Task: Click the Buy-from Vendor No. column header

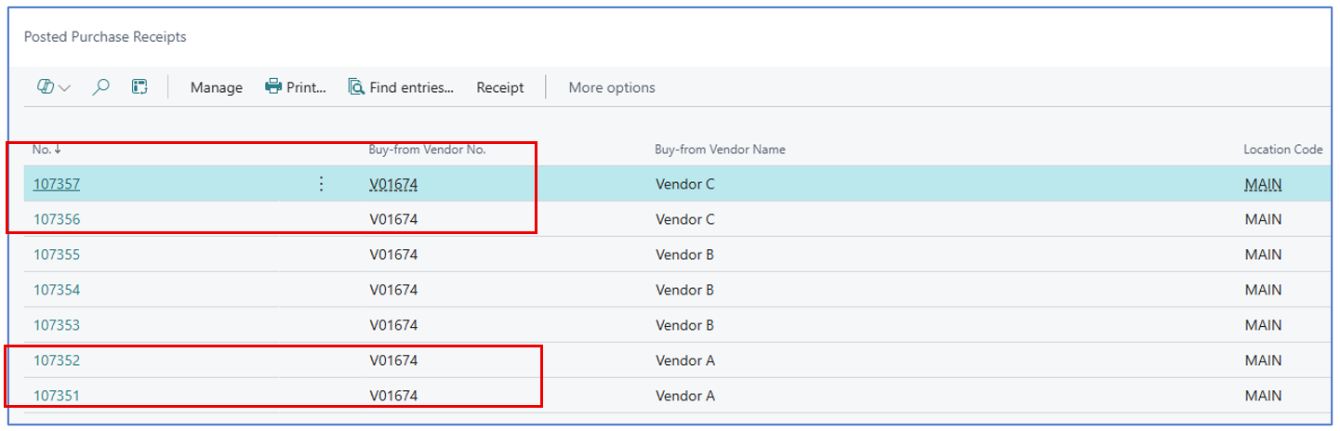Action: (x=427, y=150)
